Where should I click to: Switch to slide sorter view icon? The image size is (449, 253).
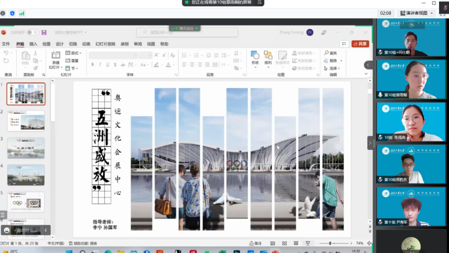[284, 243]
